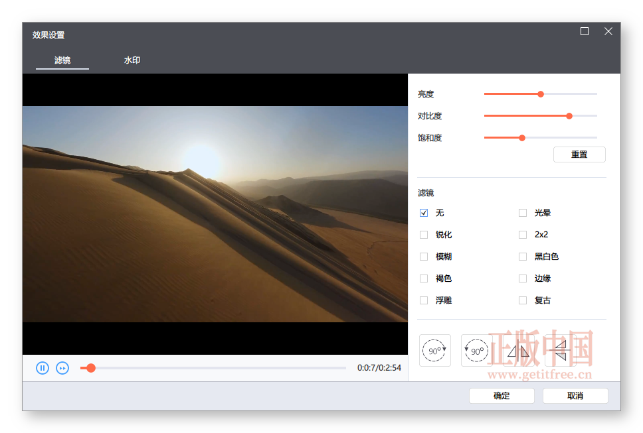Screen dimensions: 643x433
Task: Close the 效果设置 dialog
Action: coord(608,31)
